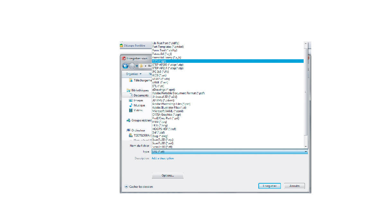Click the Add a description link
383x215 pixels.
tap(163, 158)
